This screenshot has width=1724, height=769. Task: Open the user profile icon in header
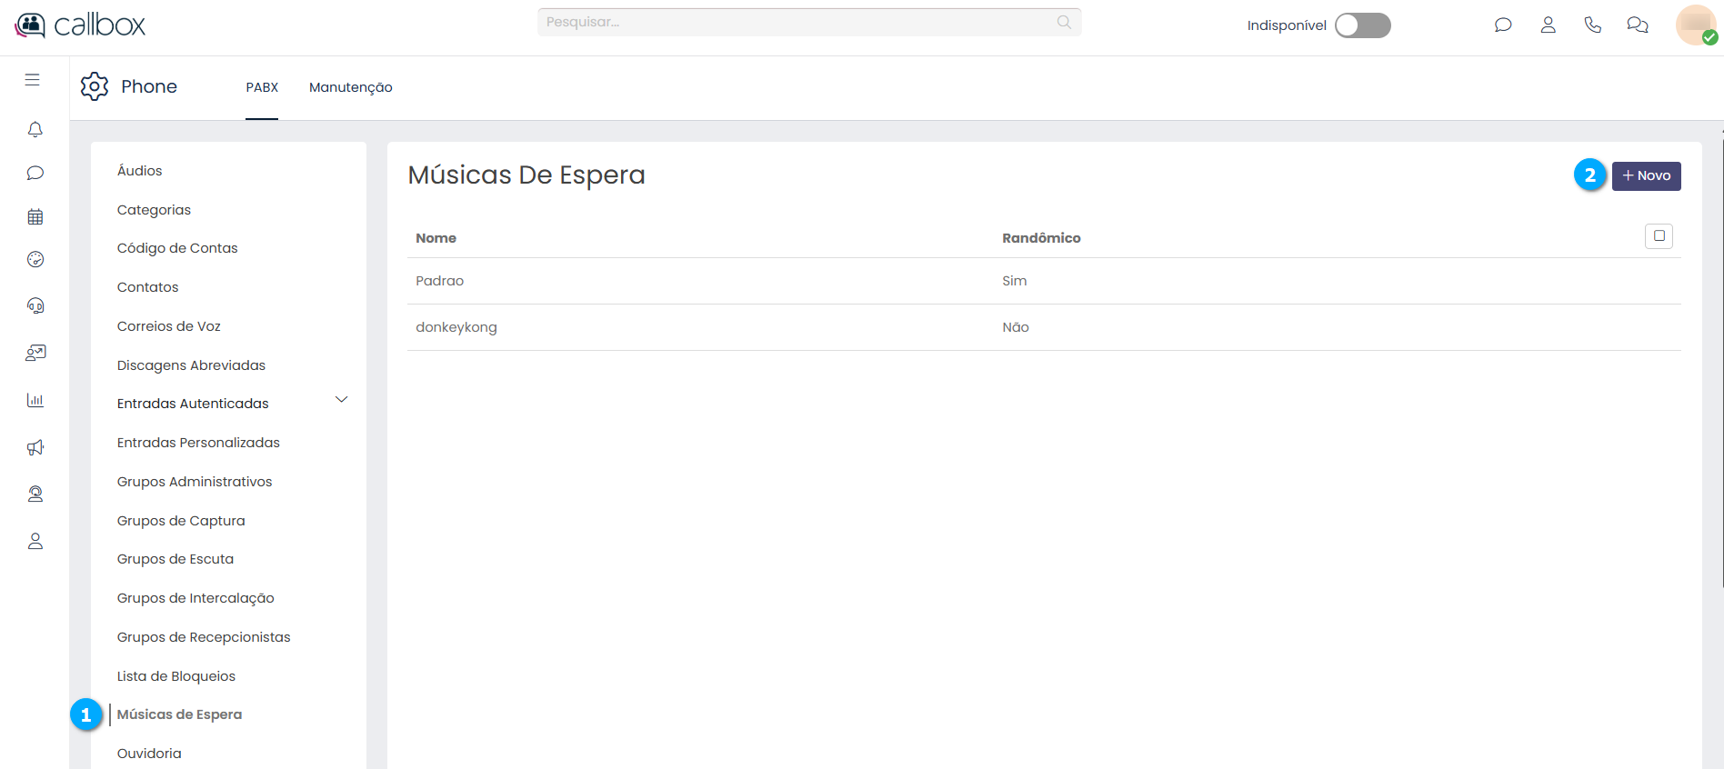tap(1548, 25)
